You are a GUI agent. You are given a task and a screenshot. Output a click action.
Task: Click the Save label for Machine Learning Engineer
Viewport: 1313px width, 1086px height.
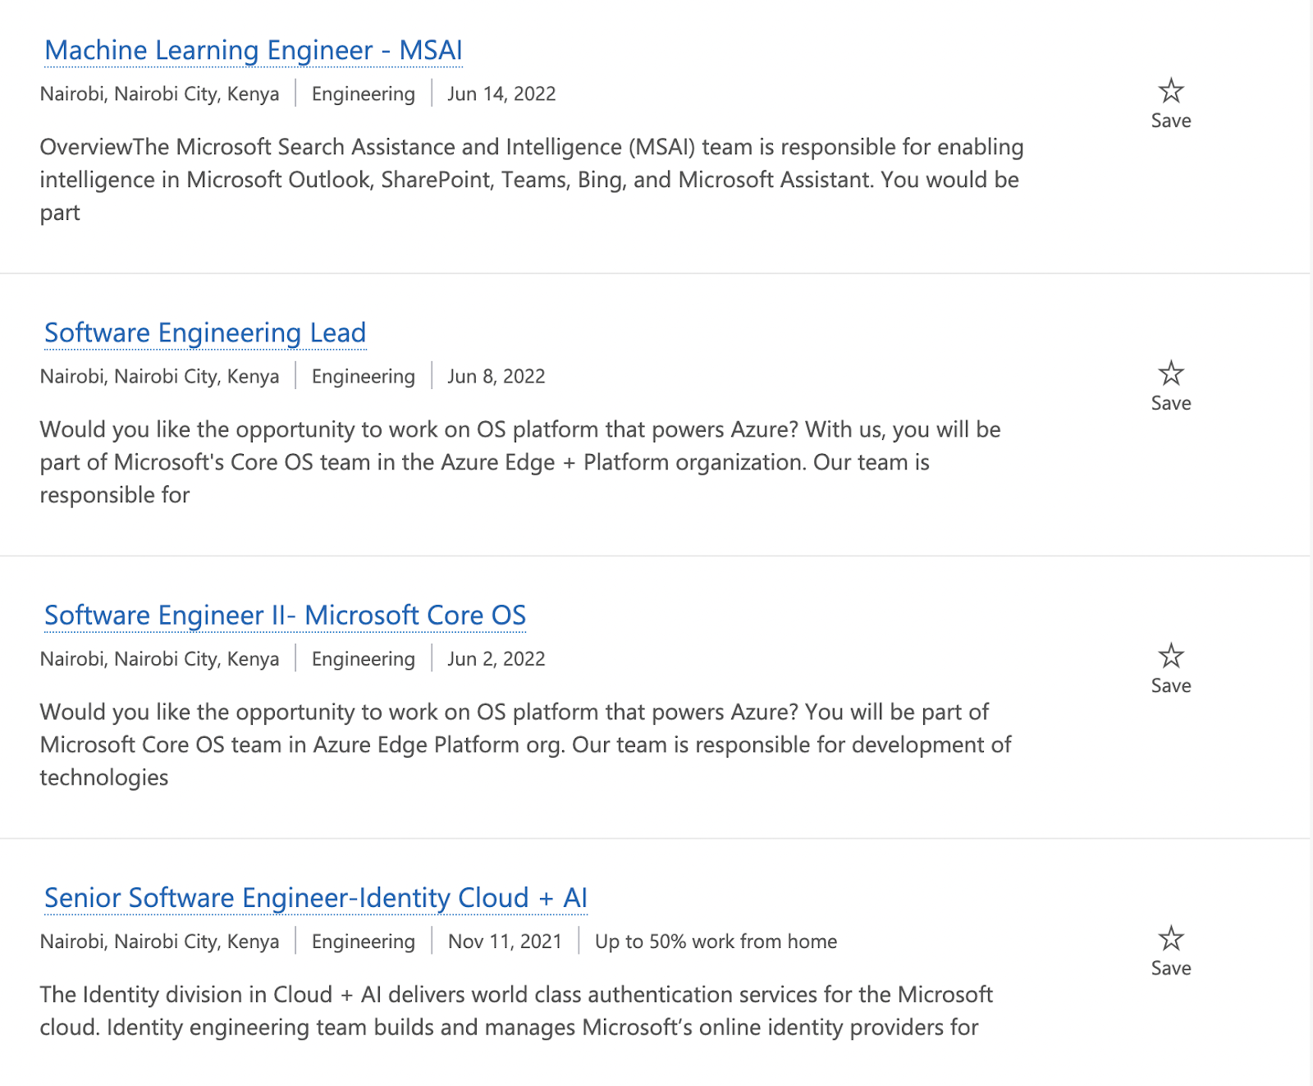coord(1171,121)
